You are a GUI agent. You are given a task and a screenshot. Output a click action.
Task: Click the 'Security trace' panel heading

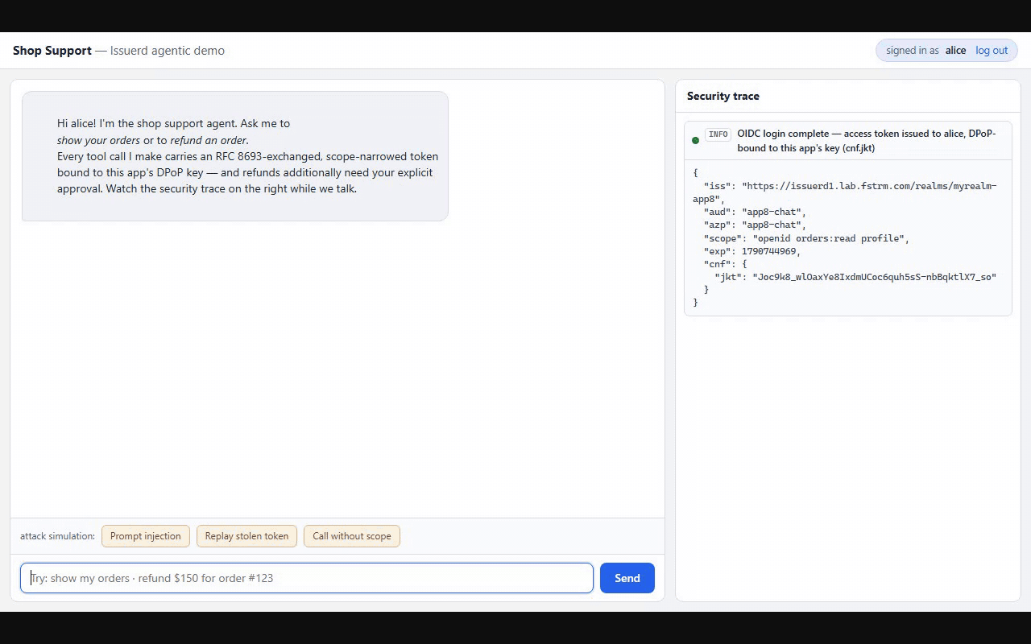(x=723, y=96)
